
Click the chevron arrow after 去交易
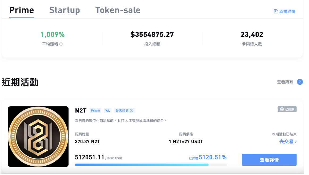click(x=296, y=142)
